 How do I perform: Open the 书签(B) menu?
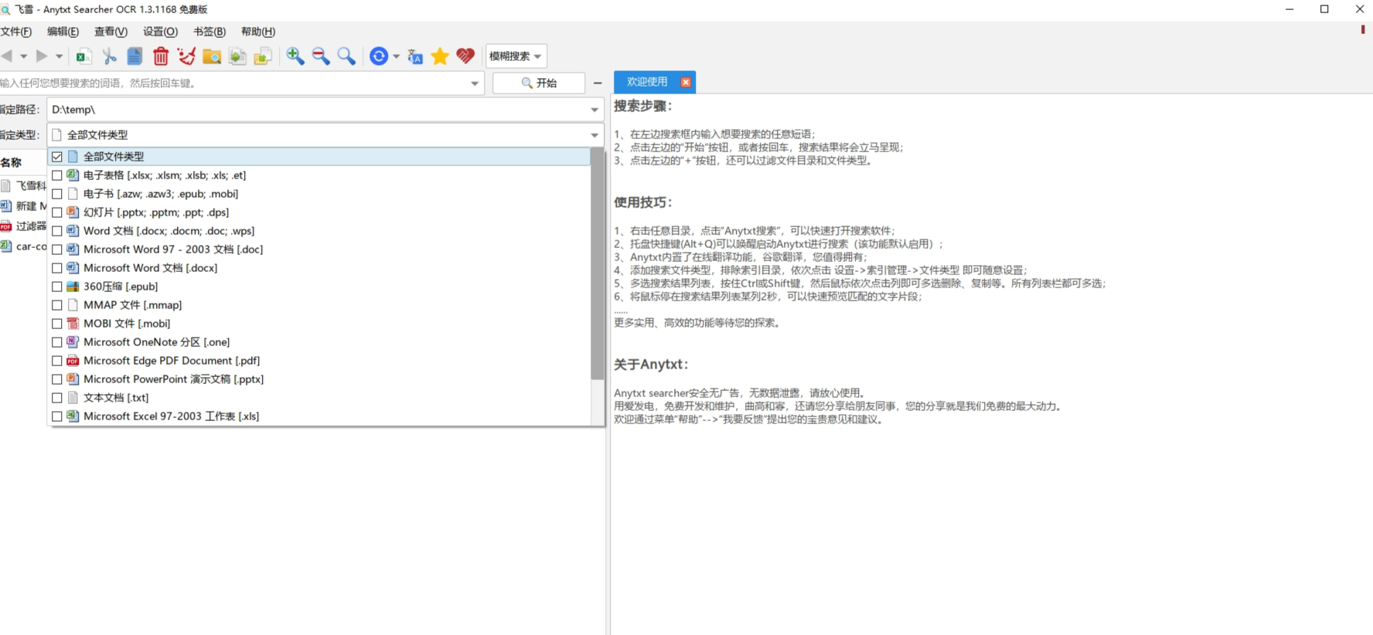210,32
